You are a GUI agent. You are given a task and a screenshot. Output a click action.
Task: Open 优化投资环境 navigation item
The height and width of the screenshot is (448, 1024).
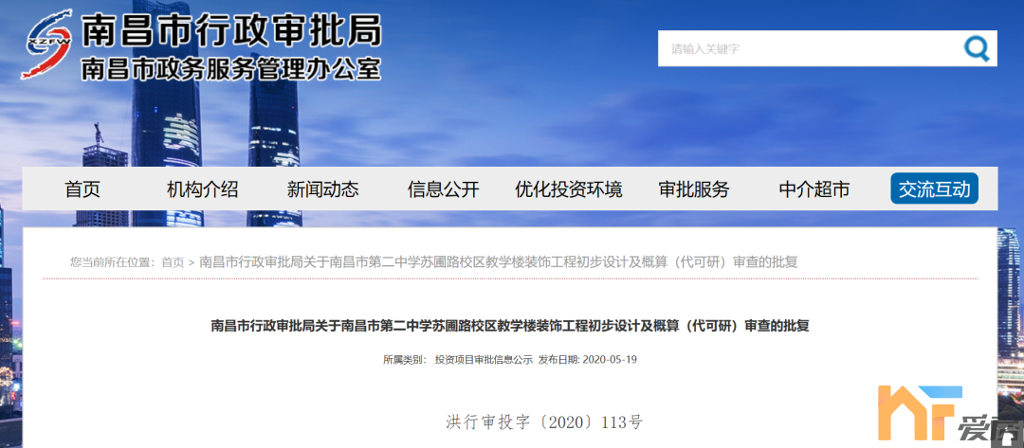pyautogui.click(x=568, y=189)
